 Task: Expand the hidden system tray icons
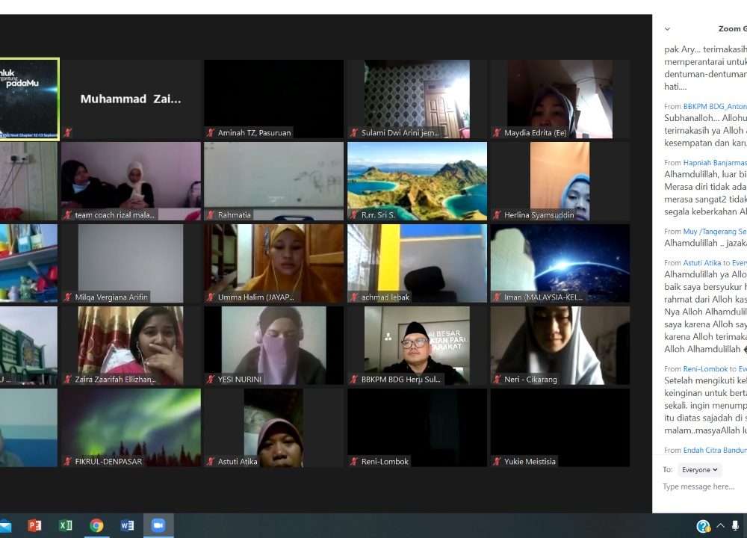click(720, 526)
